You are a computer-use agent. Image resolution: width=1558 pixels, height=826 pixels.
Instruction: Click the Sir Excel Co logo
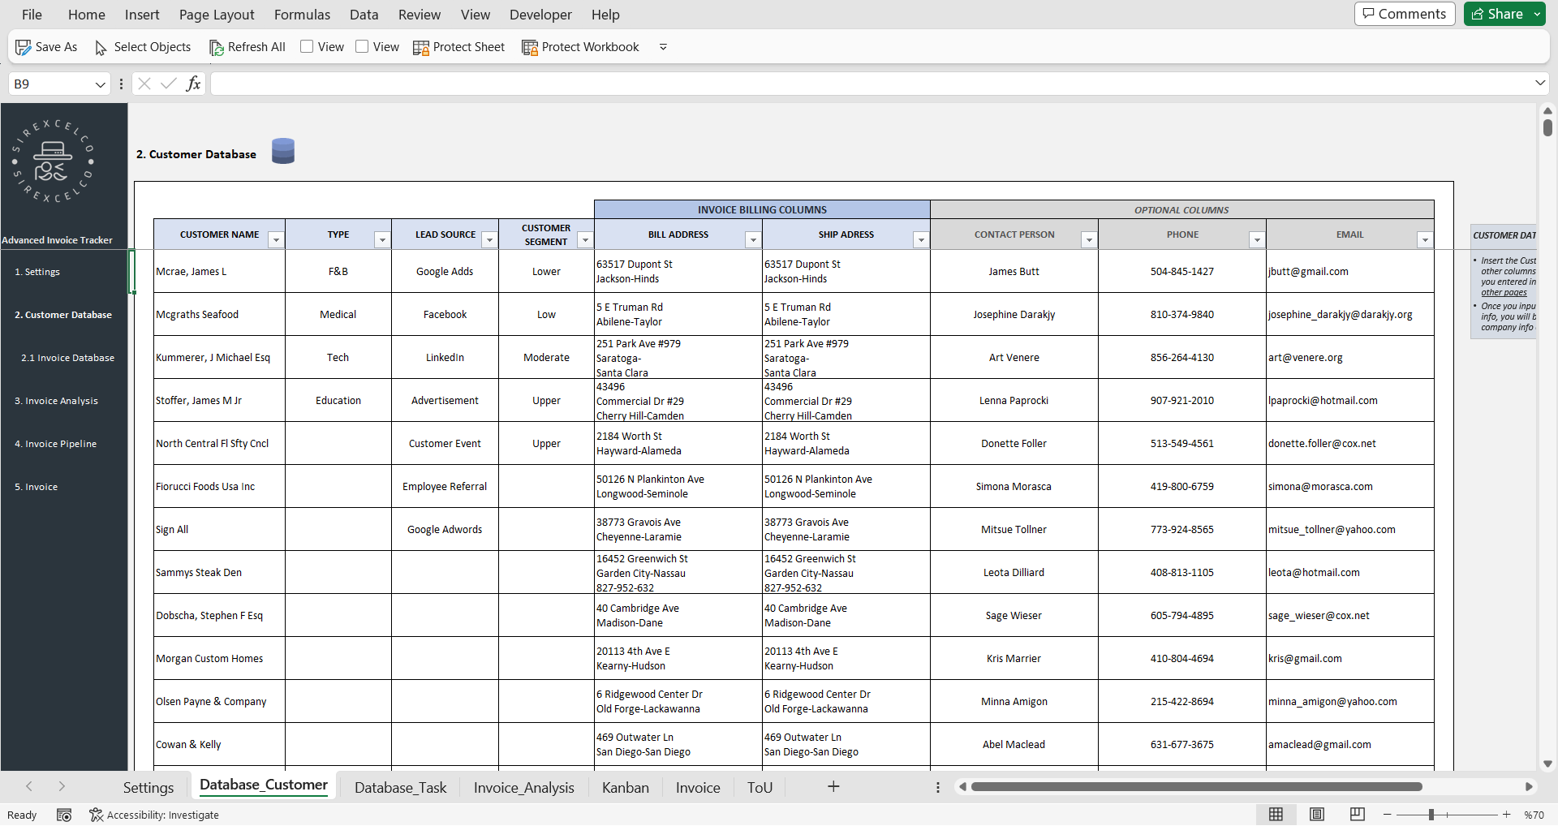(x=53, y=161)
